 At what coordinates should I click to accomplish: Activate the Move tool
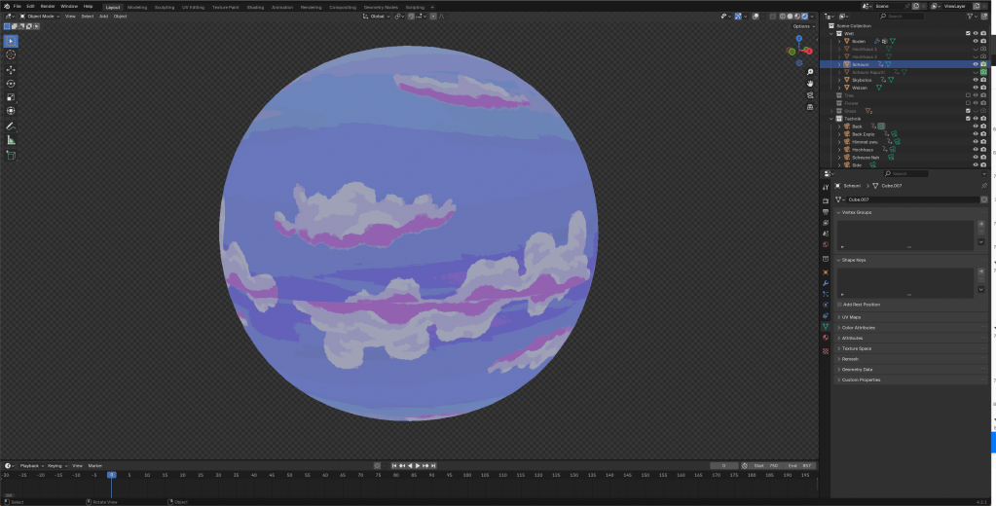(11, 70)
